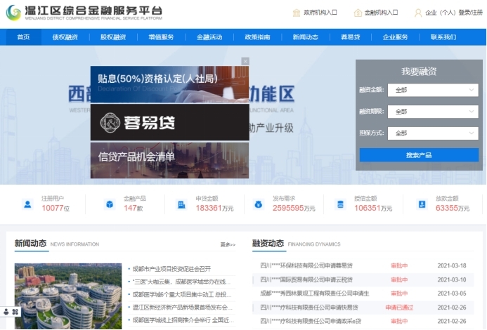Click the 放款金额 statistics icon
This screenshot has width=487, height=330.
click(422, 204)
